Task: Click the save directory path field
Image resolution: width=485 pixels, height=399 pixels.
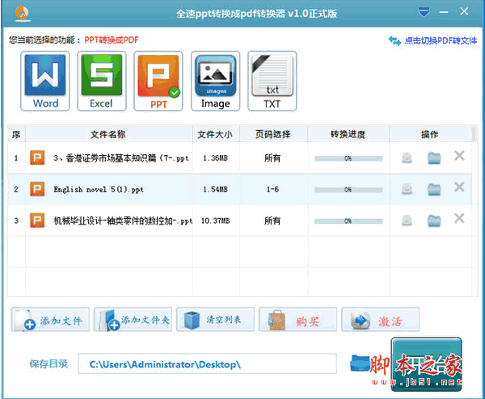Action: pyautogui.click(x=207, y=363)
